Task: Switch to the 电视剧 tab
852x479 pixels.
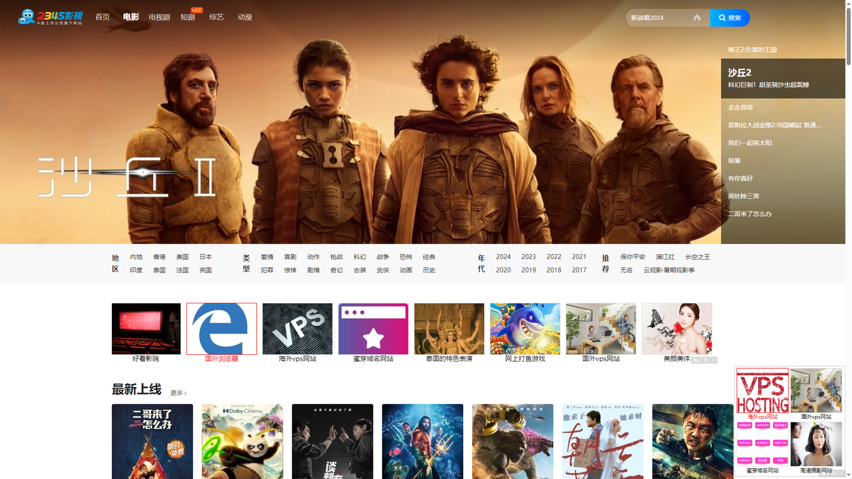Action: (x=159, y=17)
